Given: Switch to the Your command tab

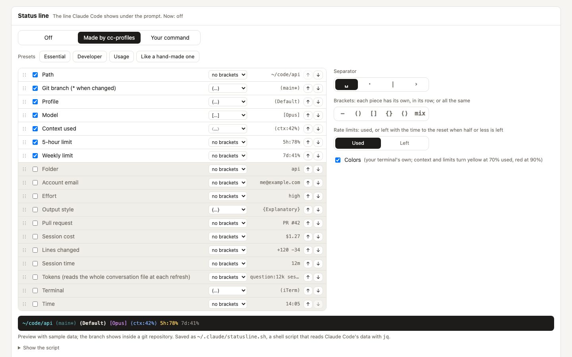Looking at the screenshot, I should tap(170, 38).
